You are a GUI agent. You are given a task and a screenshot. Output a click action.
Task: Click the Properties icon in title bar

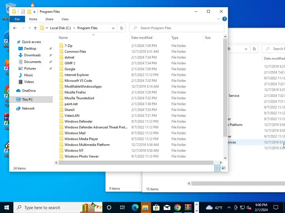click(x=23, y=12)
